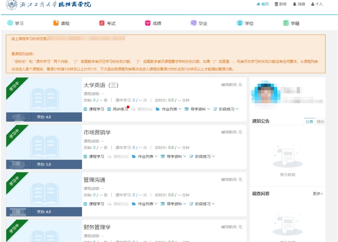Click 课程学习 link for 市场营销学

94,157
